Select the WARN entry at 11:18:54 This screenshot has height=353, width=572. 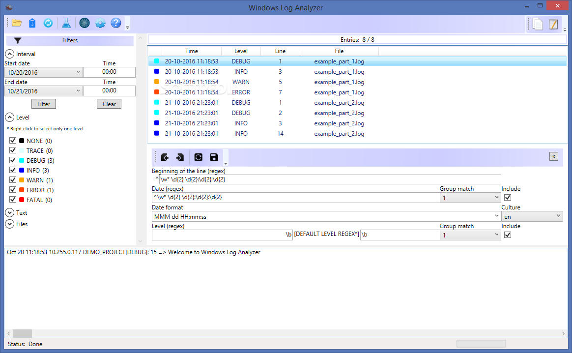coord(357,82)
